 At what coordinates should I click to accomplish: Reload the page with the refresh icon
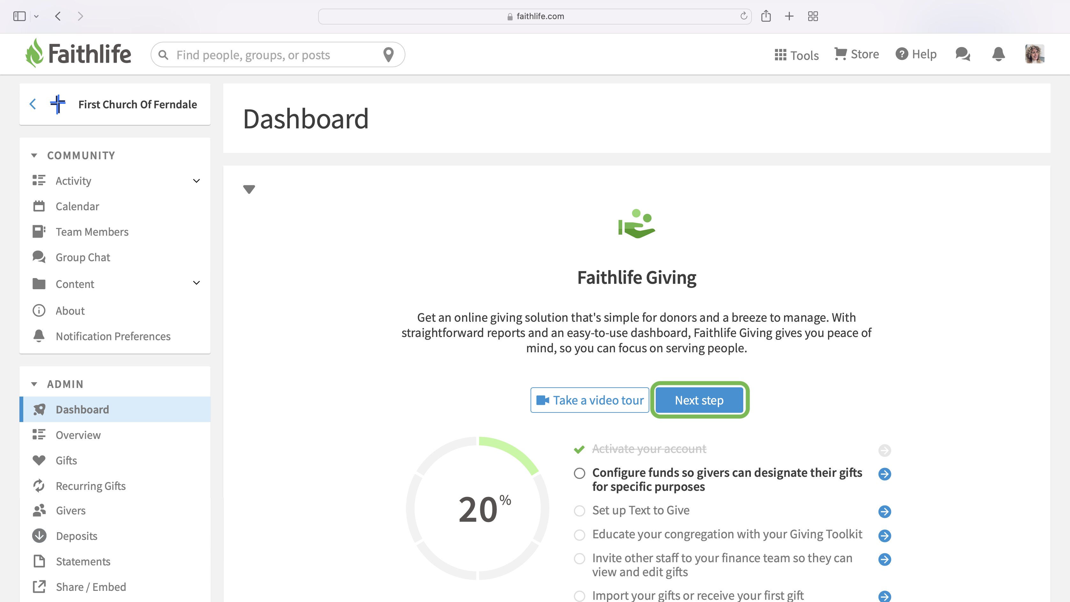[744, 16]
